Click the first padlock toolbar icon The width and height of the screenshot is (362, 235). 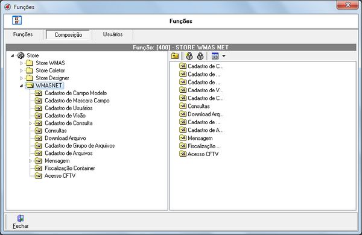(x=189, y=56)
